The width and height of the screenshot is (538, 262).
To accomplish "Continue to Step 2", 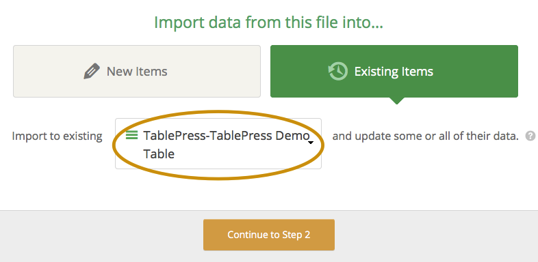I will (268, 235).
